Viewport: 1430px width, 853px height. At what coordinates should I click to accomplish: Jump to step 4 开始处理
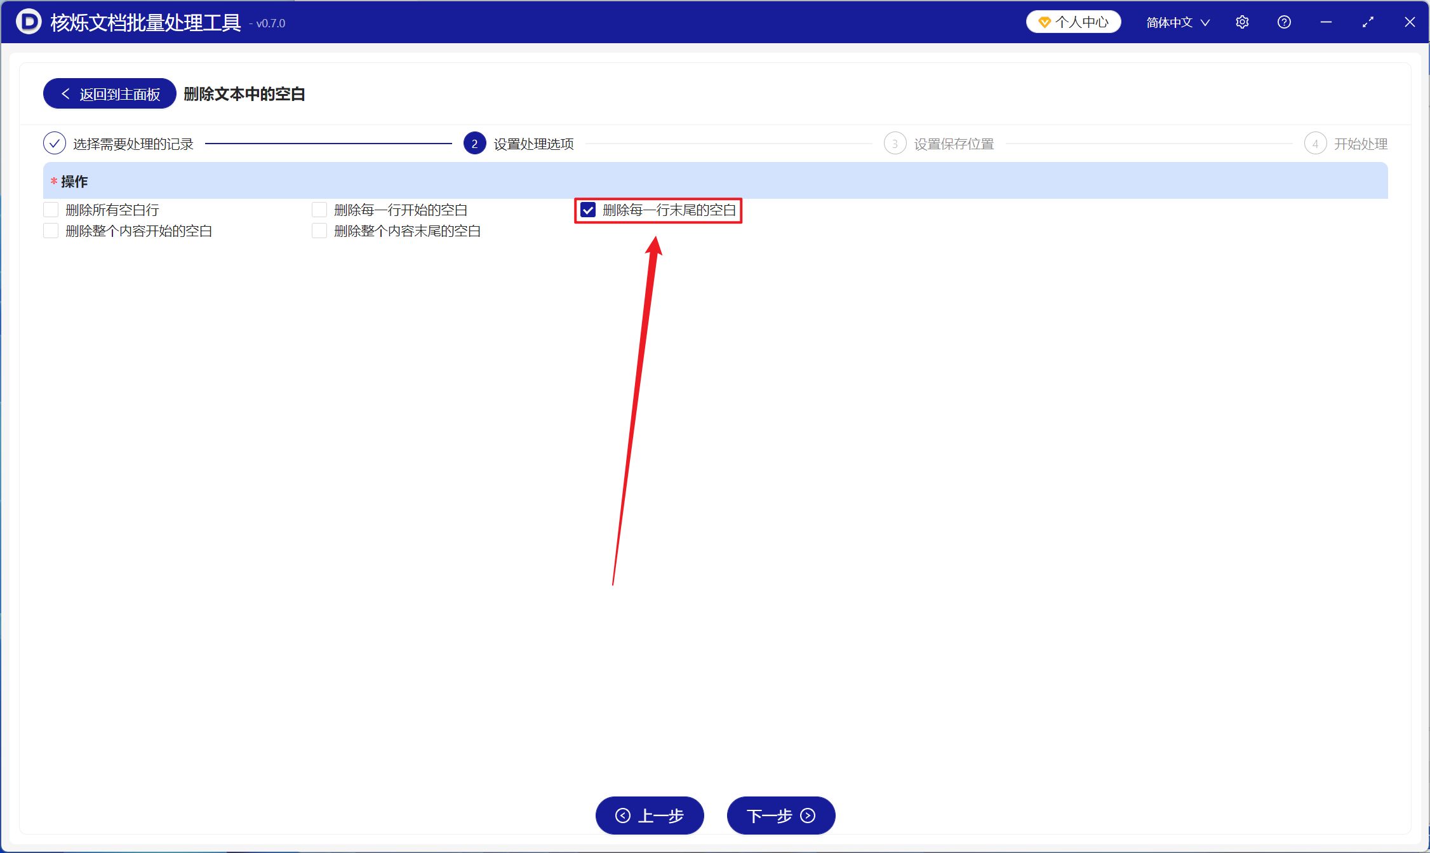tap(1346, 144)
